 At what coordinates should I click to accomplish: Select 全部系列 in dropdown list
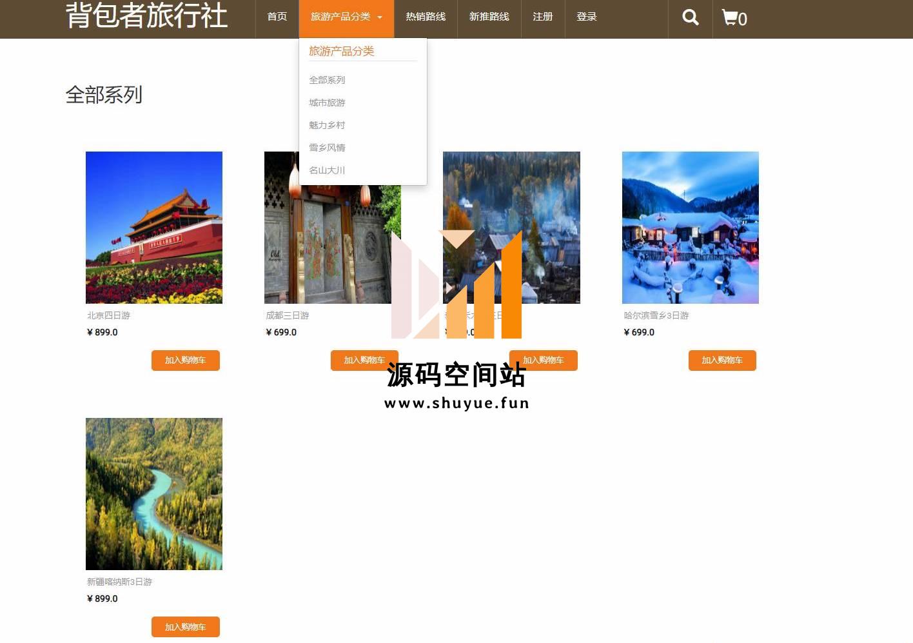coord(327,80)
